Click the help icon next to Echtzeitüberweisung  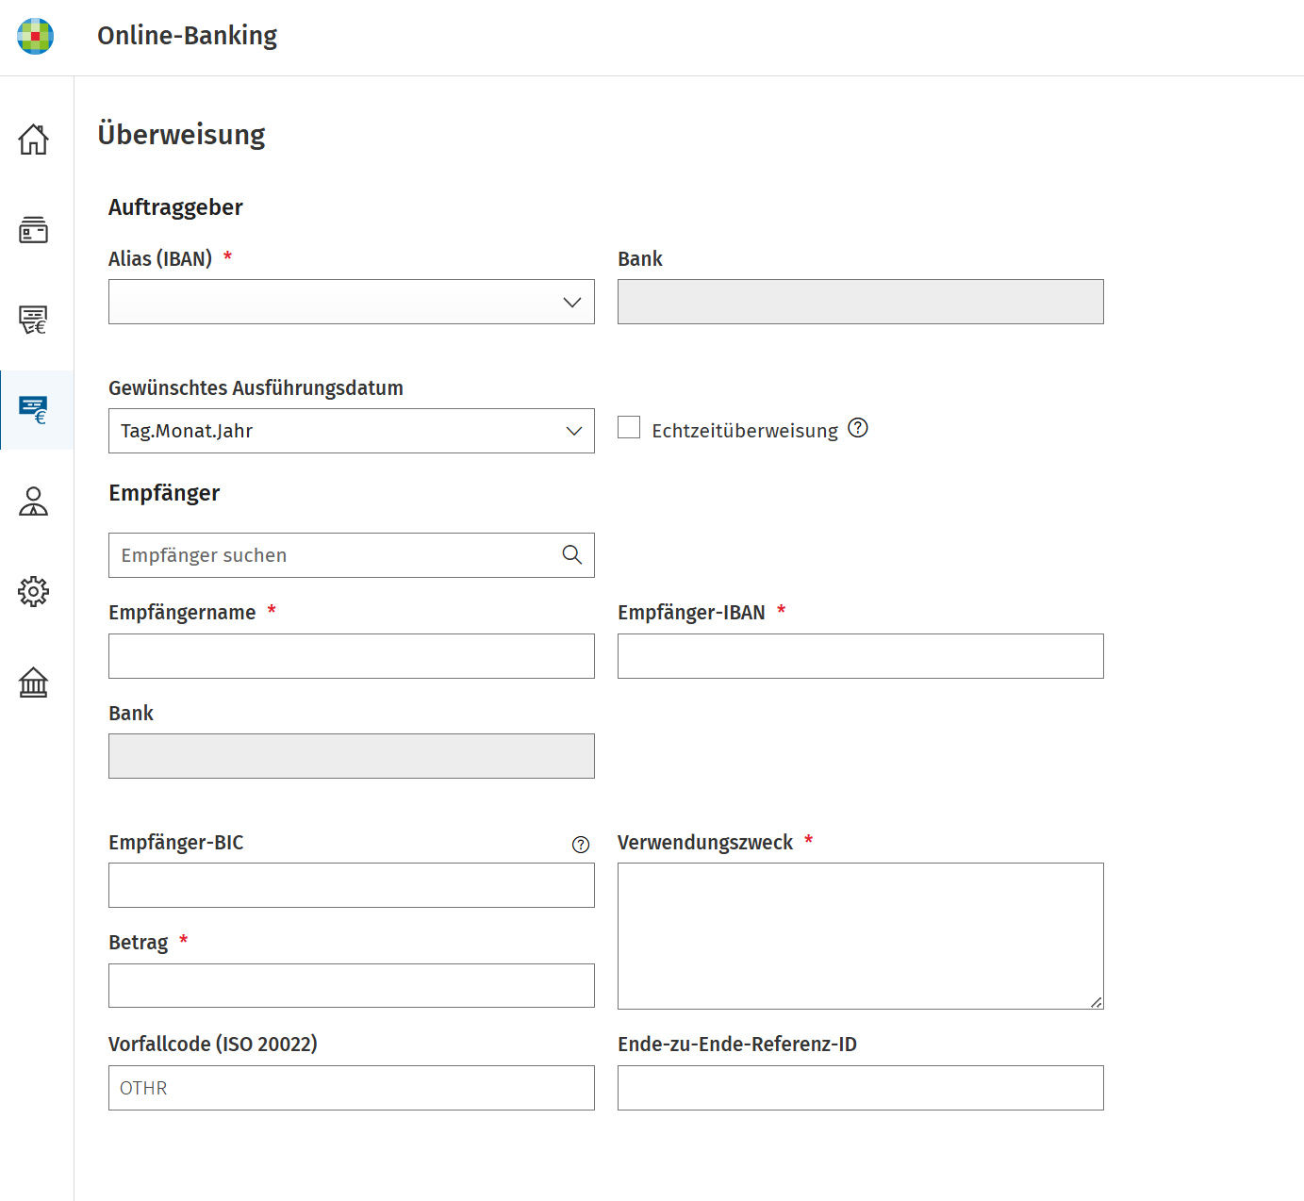pyautogui.click(x=858, y=428)
